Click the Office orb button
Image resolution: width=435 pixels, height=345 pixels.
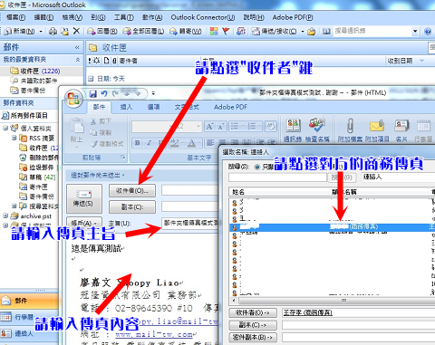coord(73,99)
